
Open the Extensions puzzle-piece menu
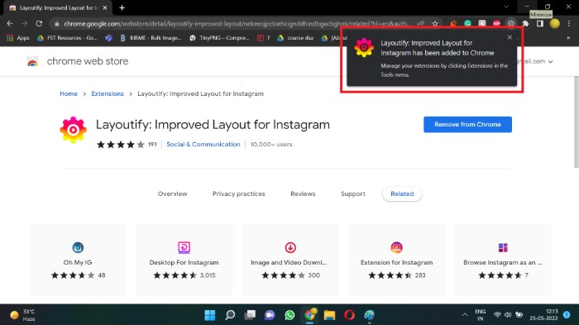[525, 23]
